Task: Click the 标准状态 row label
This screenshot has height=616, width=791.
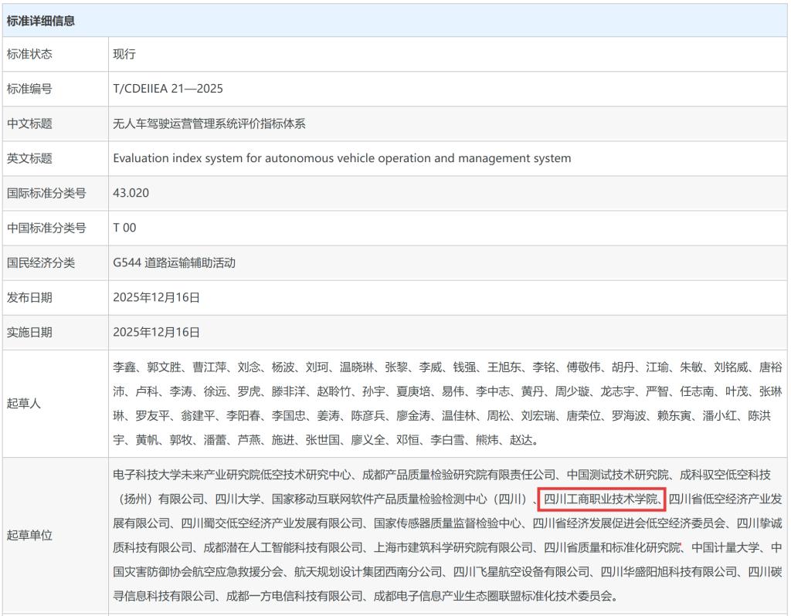Action: tap(30, 54)
